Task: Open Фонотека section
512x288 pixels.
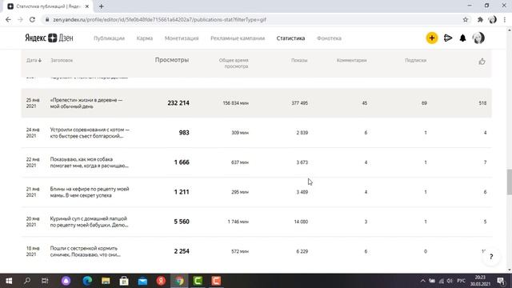Action: pos(329,38)
